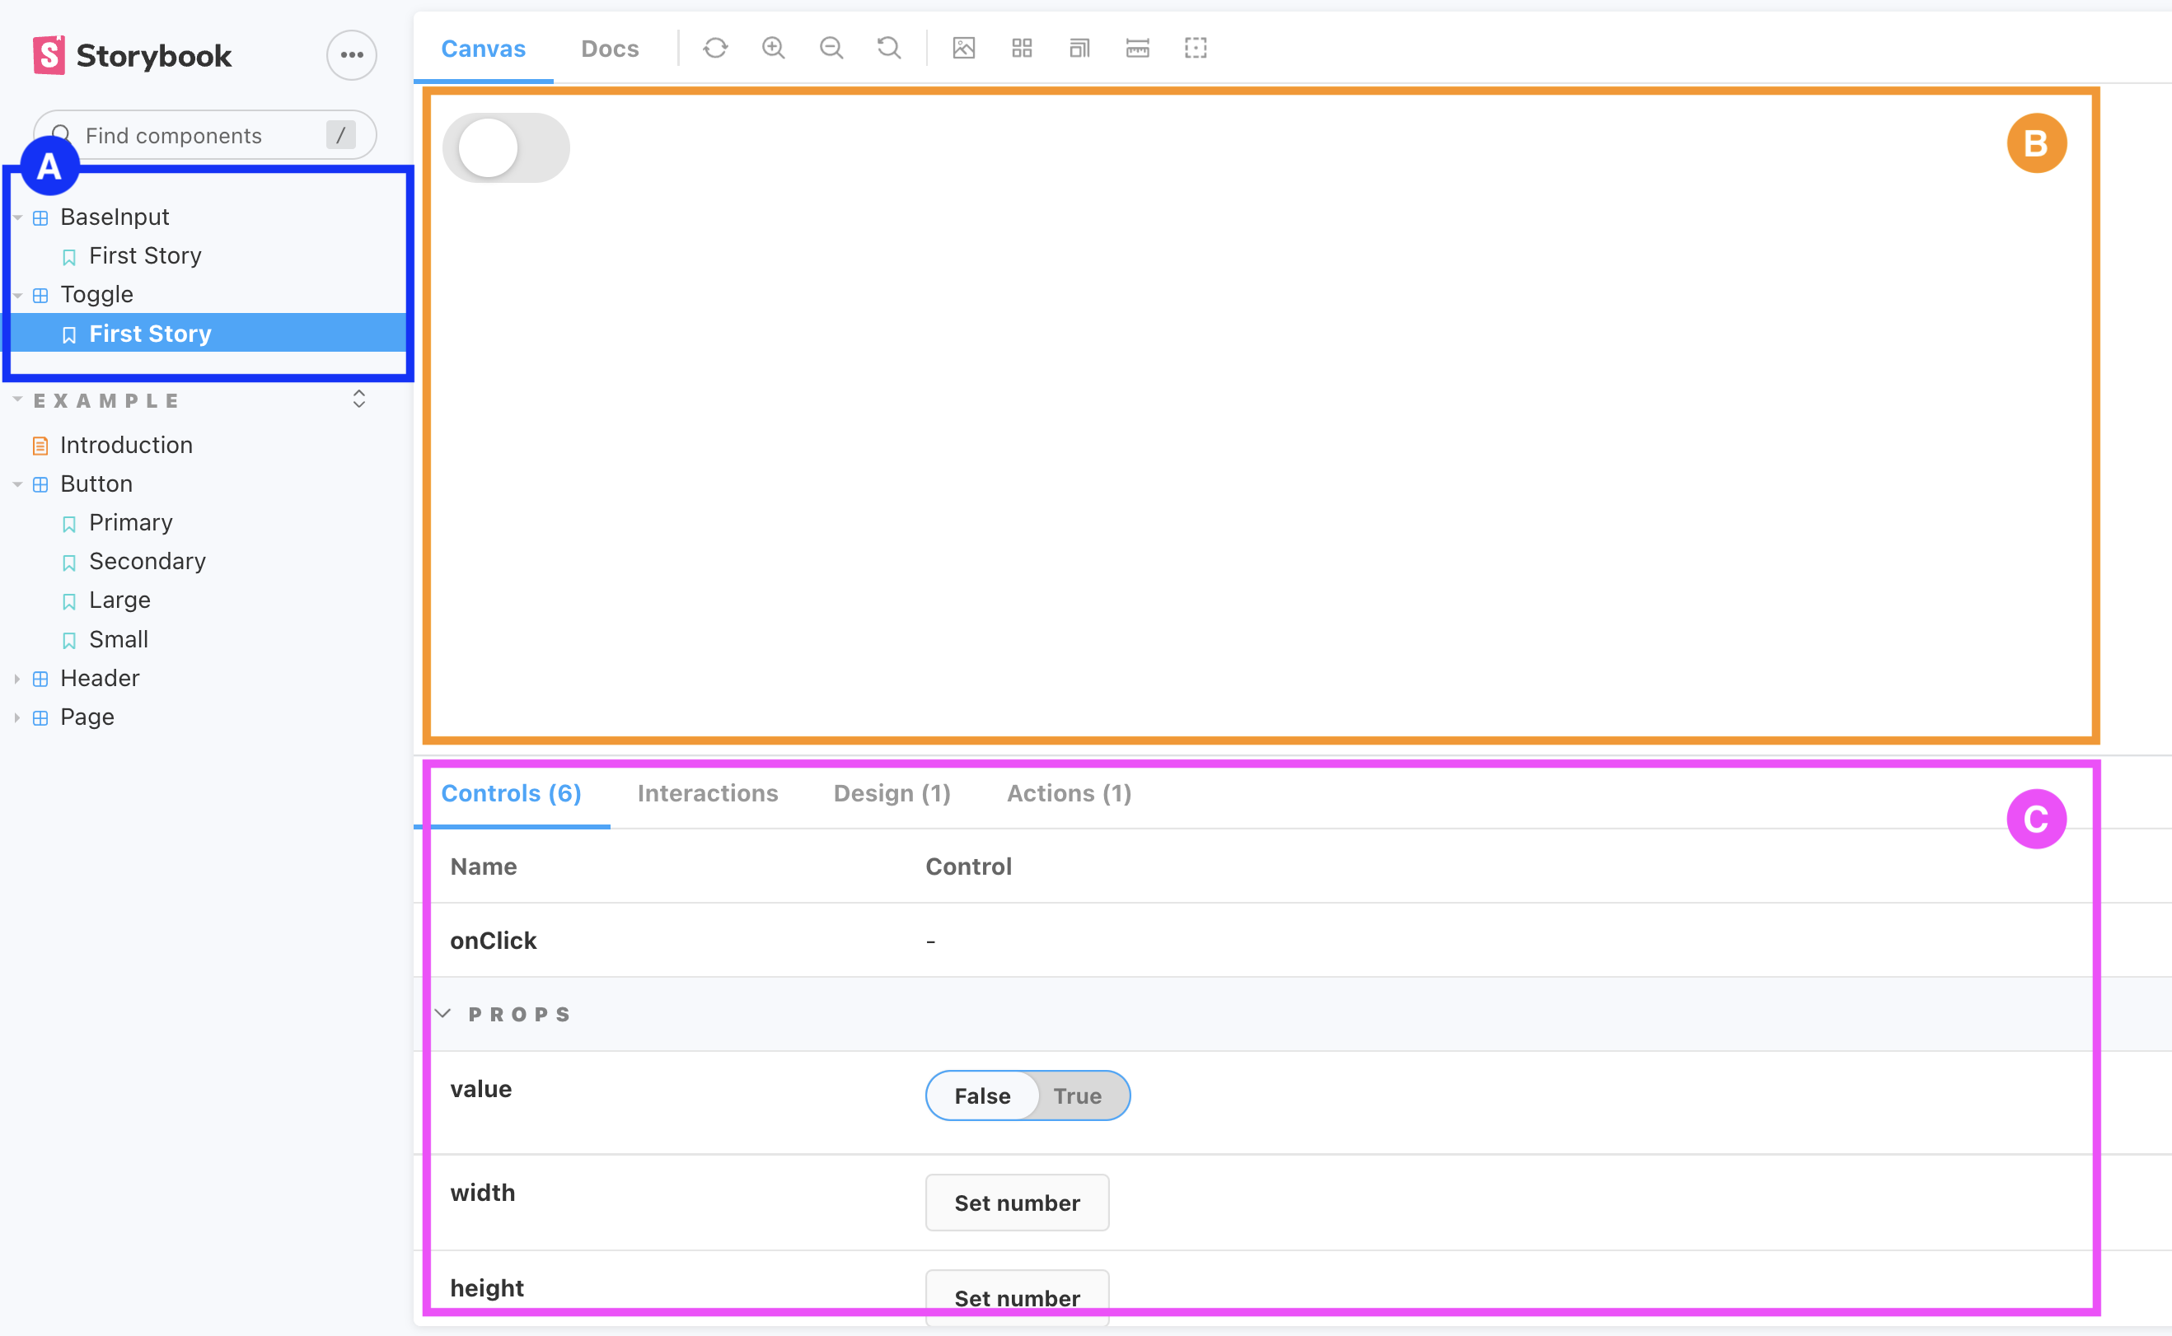Viewport: 2172px width, 1336px height.
Task: Apply the grid overlay icon
Action: (1022, 49)
